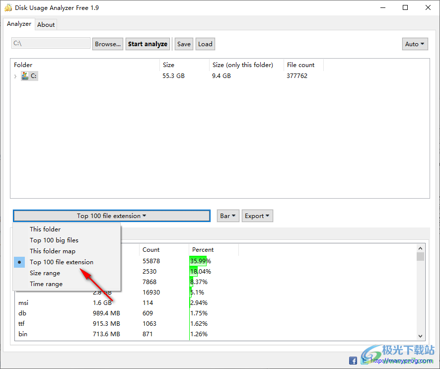This screenshot has height=369, width=440.
Task: Sort by the Folder column header
Action: click(x=86, y=65)
